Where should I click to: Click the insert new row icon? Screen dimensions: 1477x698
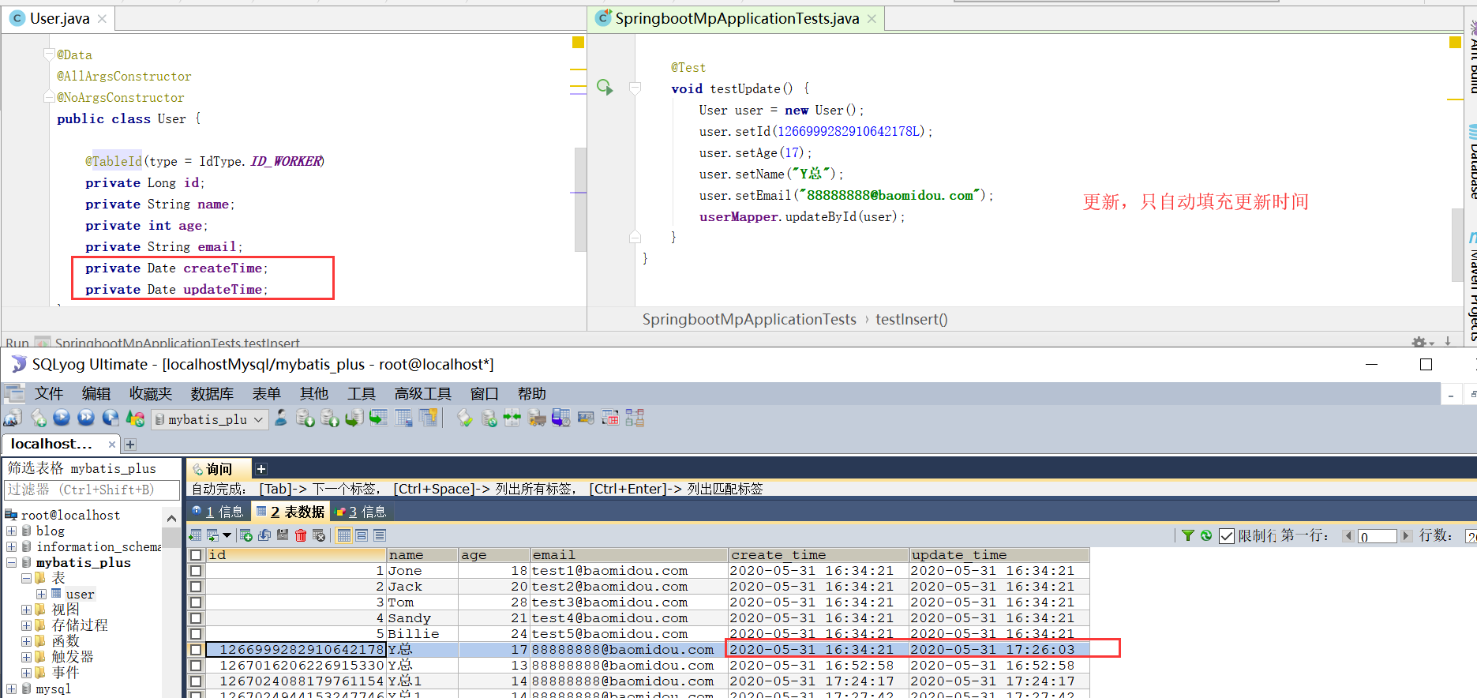tap(246, 535)
